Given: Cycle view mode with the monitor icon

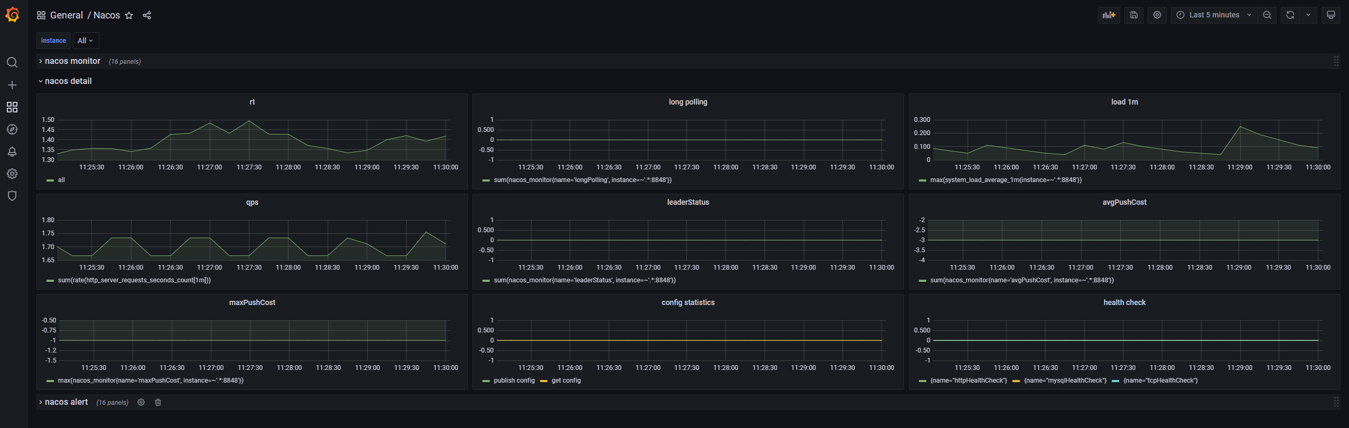Looking at the screenshot, I should (x=1331, y=15).
